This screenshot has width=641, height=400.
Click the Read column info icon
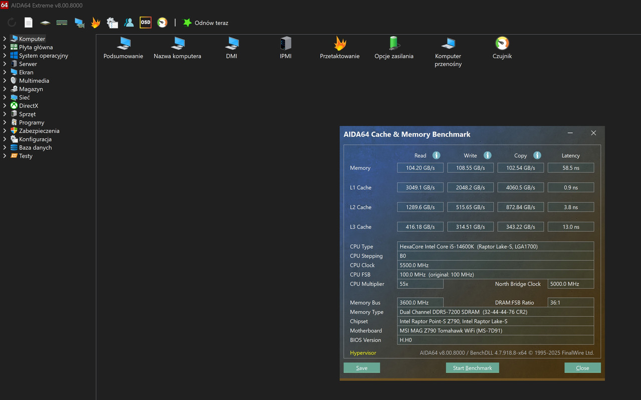(x=436, y=155)
